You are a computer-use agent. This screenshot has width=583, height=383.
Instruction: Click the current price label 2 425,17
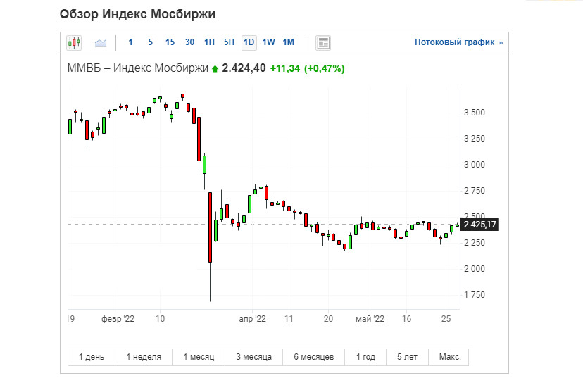tap(479, 225)
